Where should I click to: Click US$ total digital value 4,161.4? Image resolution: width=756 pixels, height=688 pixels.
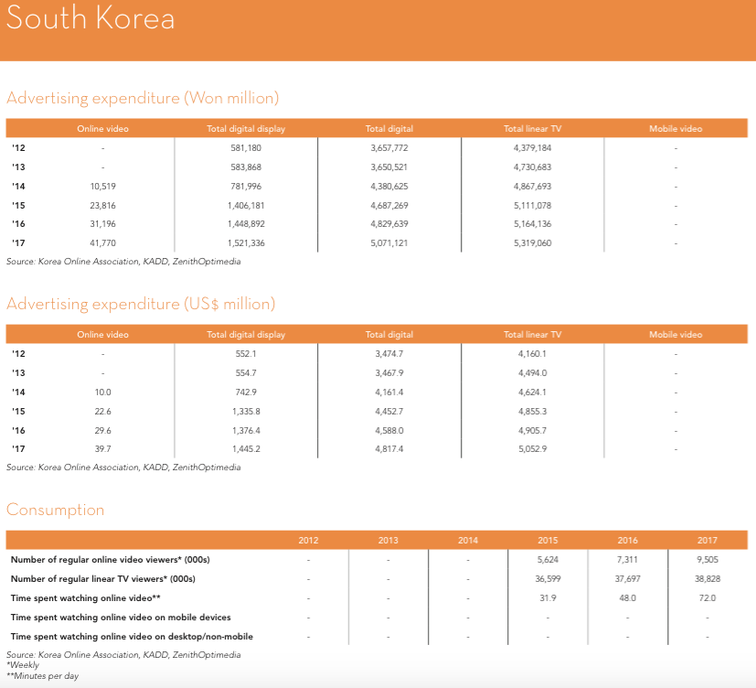(389, 392)
